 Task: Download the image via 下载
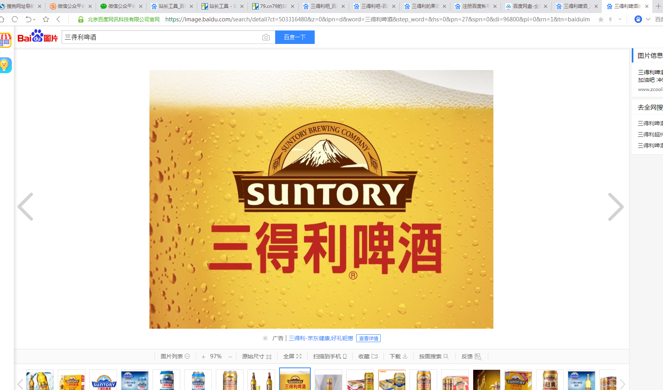(x=399, y=356)
